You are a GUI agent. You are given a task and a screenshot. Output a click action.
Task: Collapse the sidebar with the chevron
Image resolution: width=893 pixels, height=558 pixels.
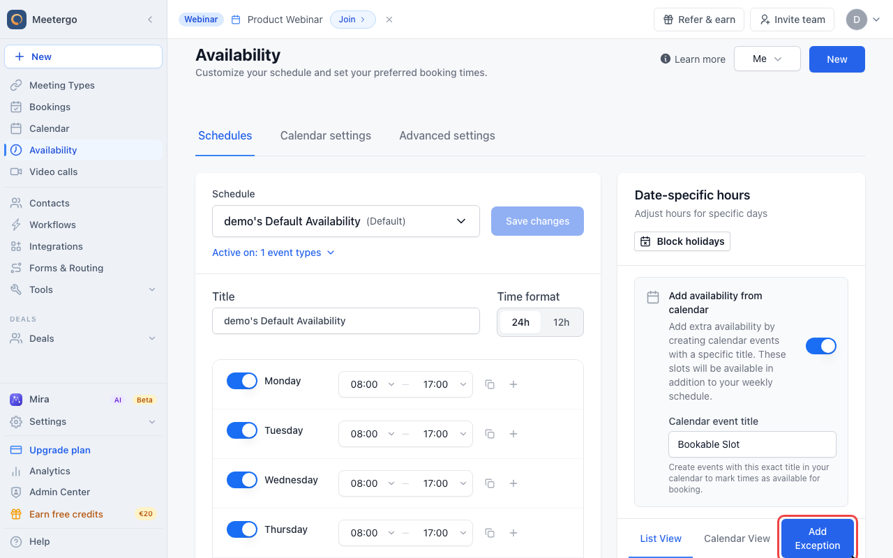point(150,20)
